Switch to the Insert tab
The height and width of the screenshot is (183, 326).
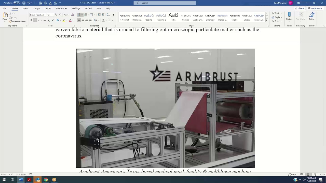click(25, 8)
